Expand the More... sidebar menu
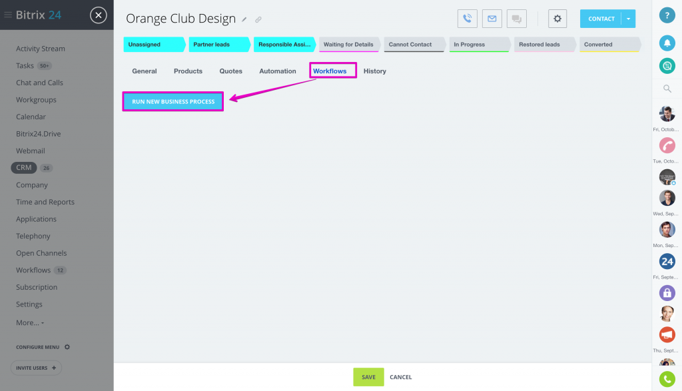The width and height of the screenshot is (682, 391). [x=30, y=322]
